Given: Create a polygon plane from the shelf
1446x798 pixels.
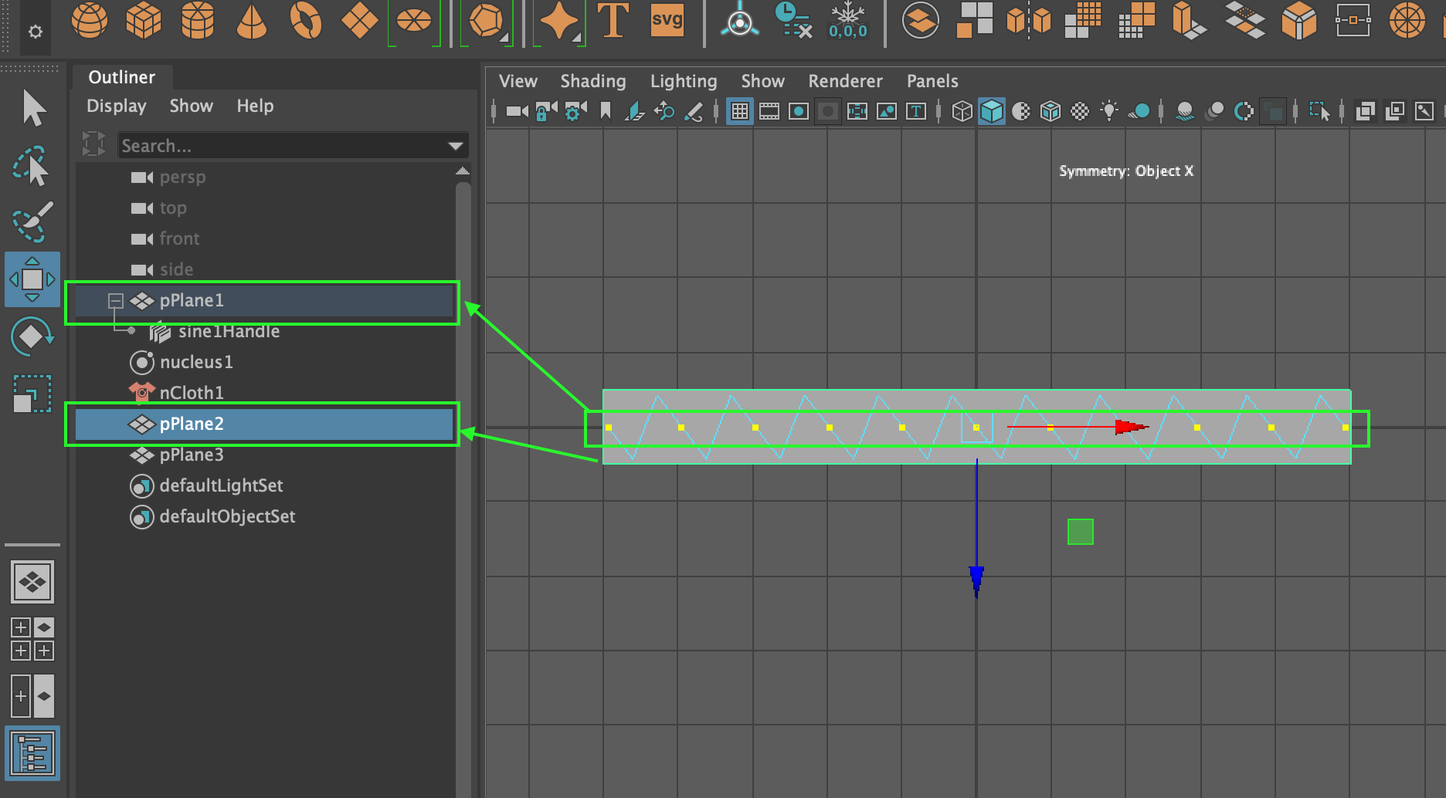Looking at the screenshot, I should point(360,20).
